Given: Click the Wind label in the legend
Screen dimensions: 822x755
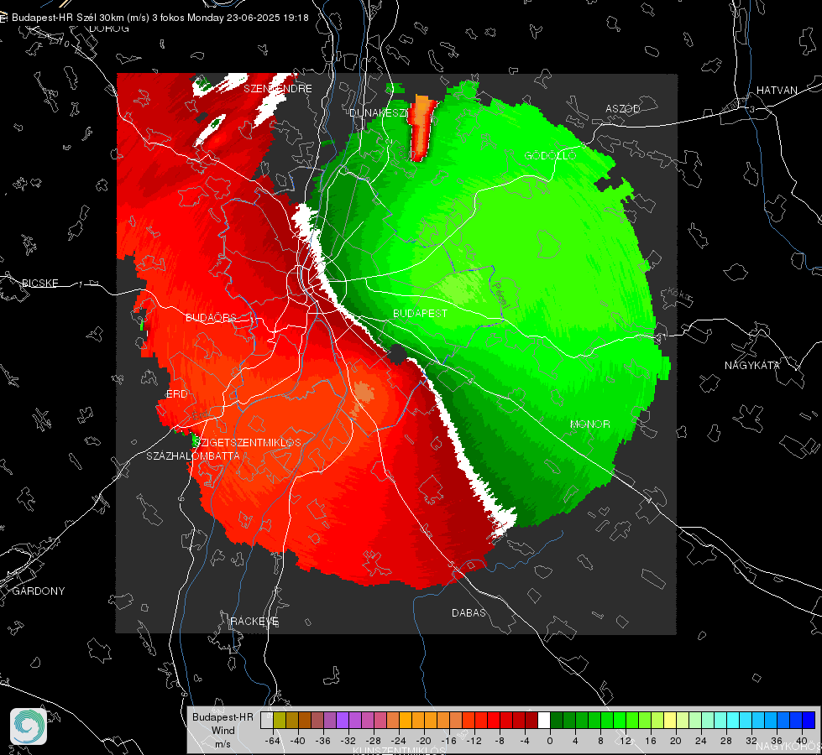Looking at the screenshot, I should (x=223, y=730).
